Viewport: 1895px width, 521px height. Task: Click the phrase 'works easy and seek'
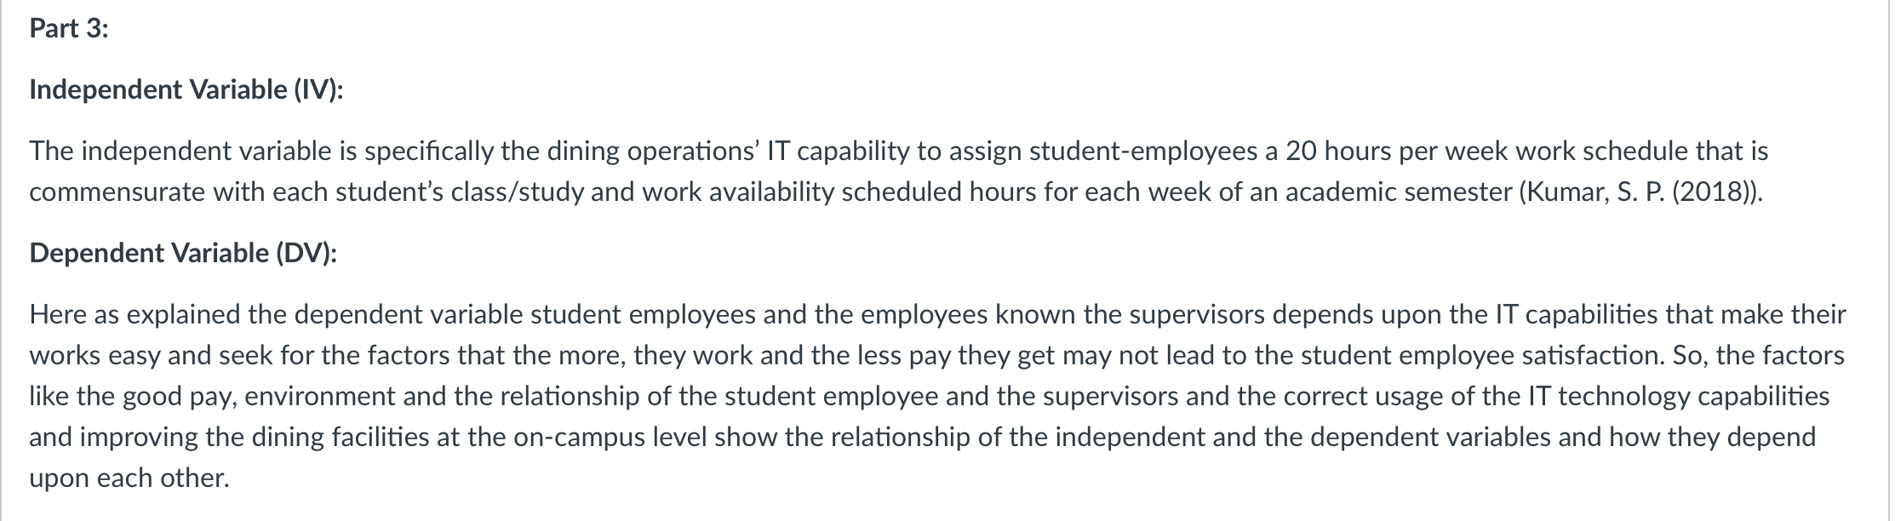pyautogui.click(x=152, y=355)
